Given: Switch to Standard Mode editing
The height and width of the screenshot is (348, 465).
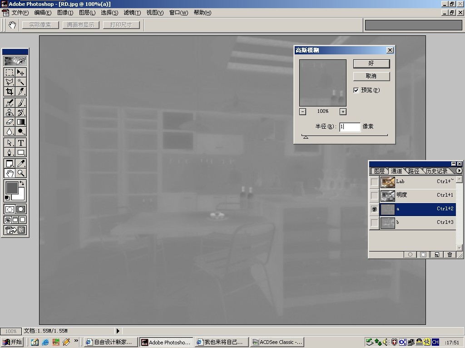Looking at the screenshot, I should tap(10, 209).
